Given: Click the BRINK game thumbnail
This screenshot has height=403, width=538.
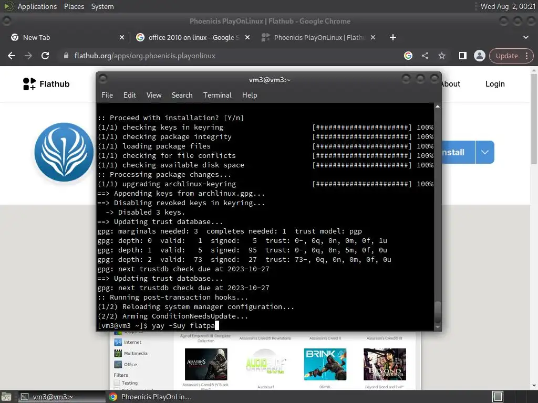Looking at the screenshot, I should [x=325, y=364].
